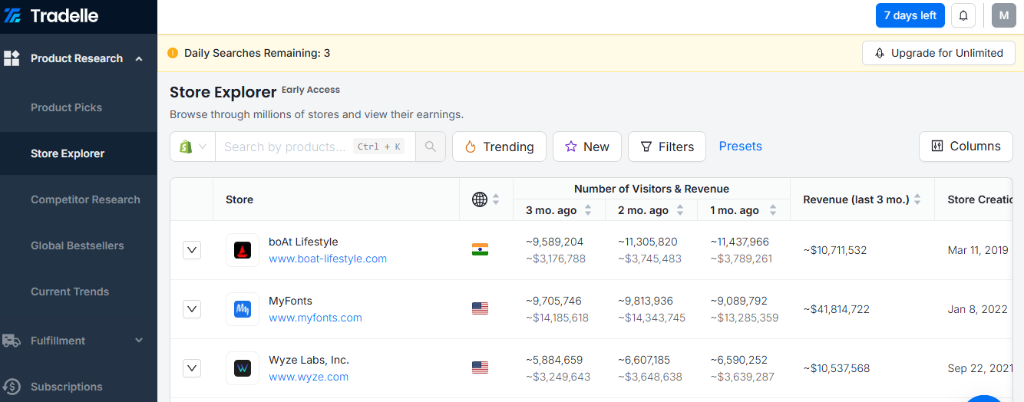Expand the boAt Lifestyle row
Screen dimensions: 1024x402
192,250
